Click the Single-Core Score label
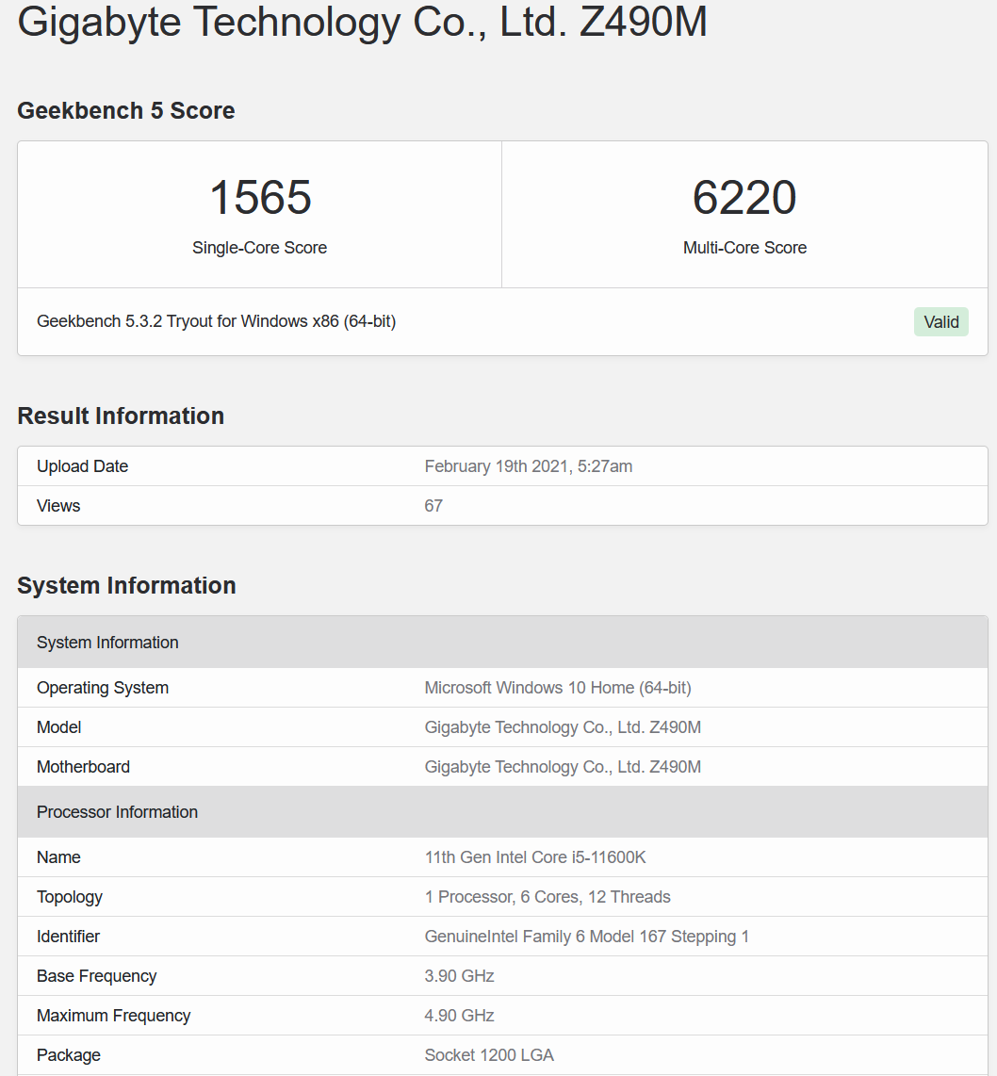The height and width of the screenshot is (1076, 997). tap(259, 248)
